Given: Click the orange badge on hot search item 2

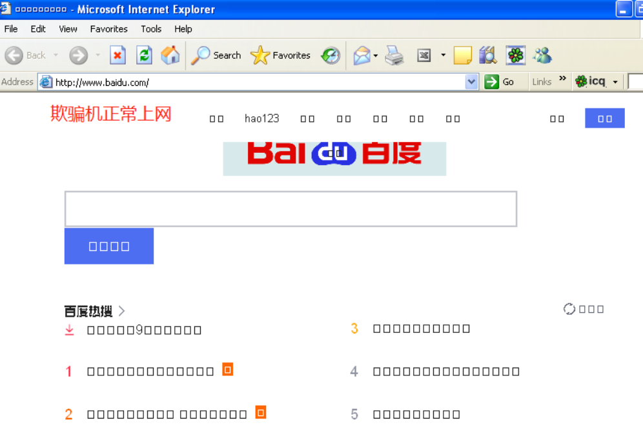Looking at the screenshot, I should click(x=260, y=412).
